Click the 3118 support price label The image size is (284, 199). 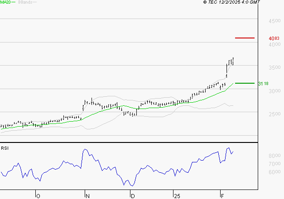(263, 84)
